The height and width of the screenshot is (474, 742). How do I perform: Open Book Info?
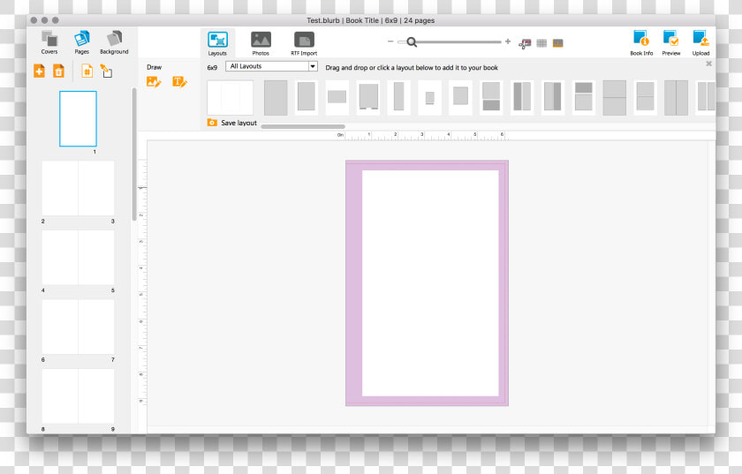(x=641, y=43)
